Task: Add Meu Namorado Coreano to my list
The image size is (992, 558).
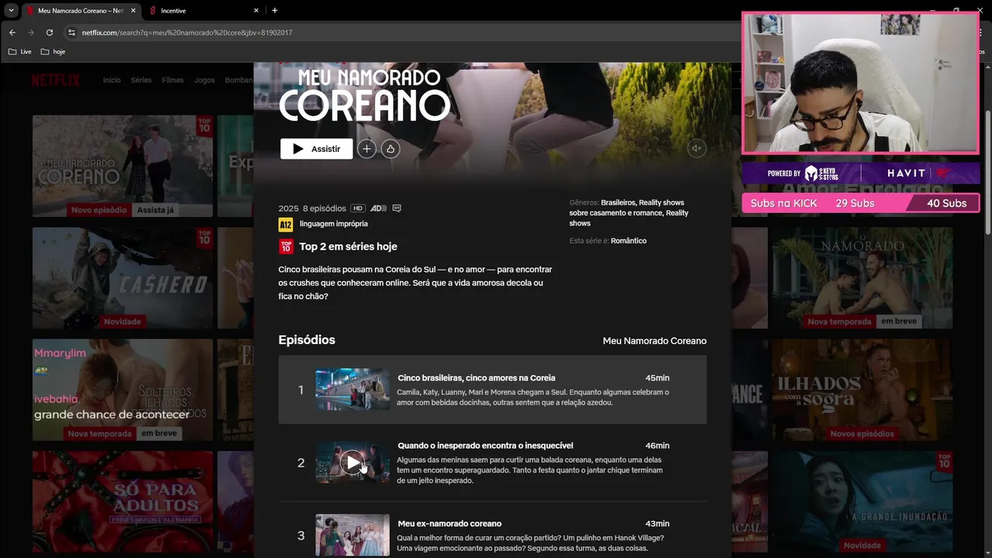Action: pos(367,149)
